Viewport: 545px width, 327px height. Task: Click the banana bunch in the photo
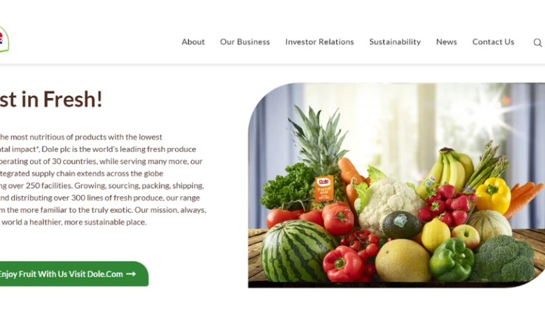point(446,170)
